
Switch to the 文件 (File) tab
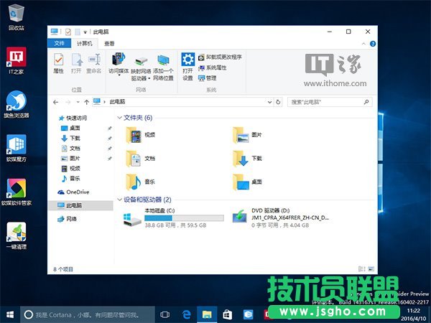(x=59, y=43)
